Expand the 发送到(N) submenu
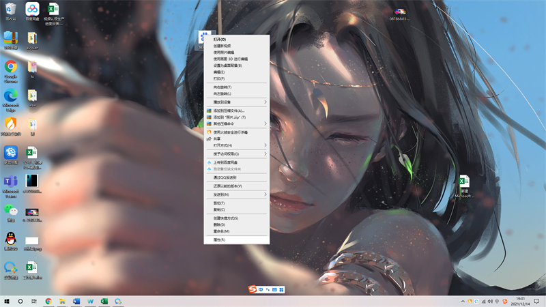 pyautogui.click(x=236, y=194)
